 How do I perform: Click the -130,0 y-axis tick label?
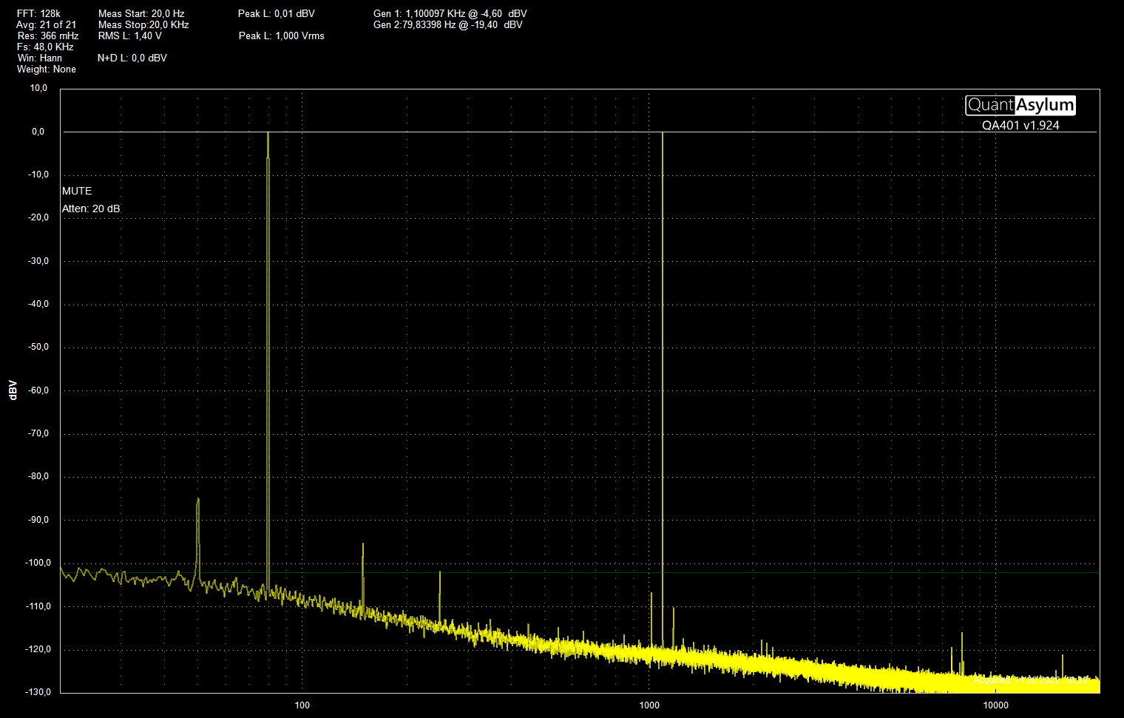coord(38,692)
